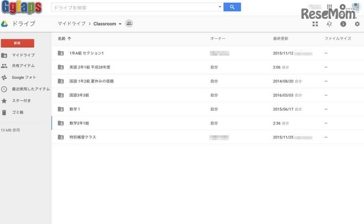Click the trash can icon

pyautogui.click(x=4, y=113)
